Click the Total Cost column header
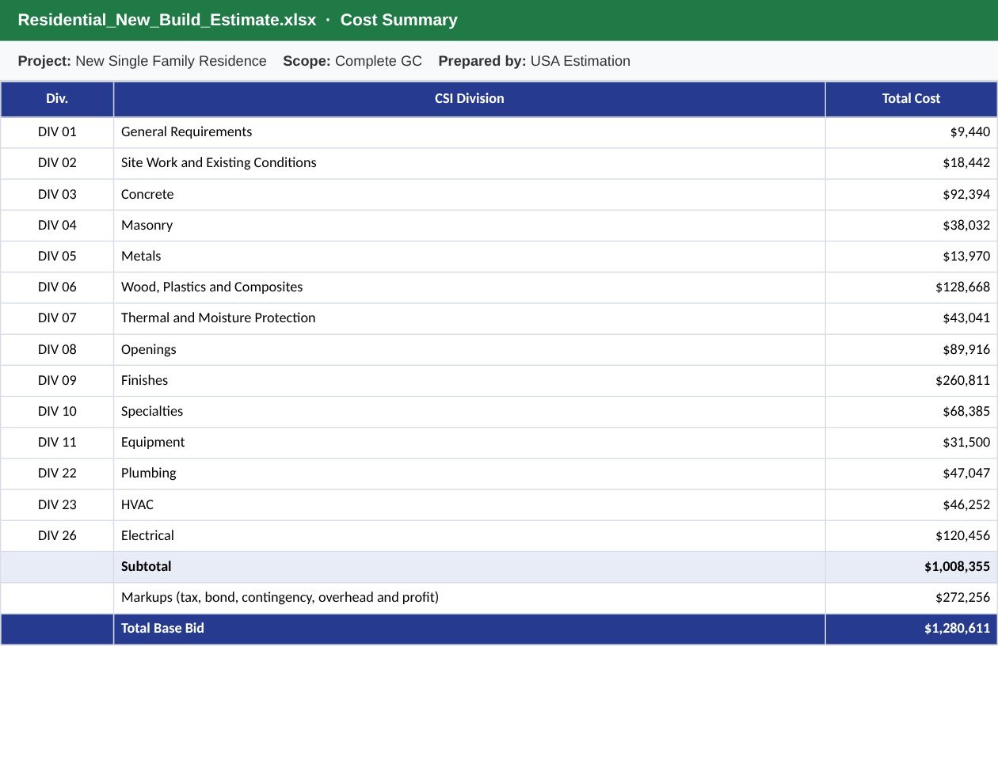 click(911, 99)
